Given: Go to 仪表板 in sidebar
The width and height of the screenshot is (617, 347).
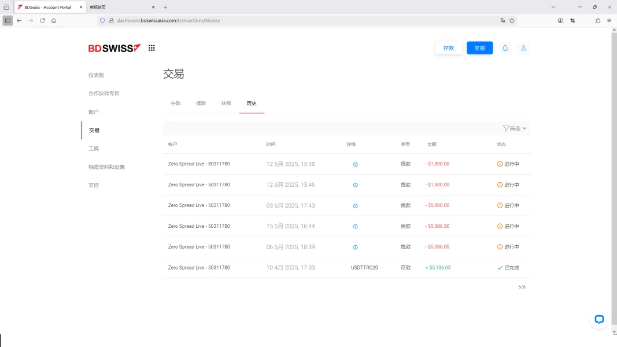Looking at the screenshot, I should click(x=96, y=75).
